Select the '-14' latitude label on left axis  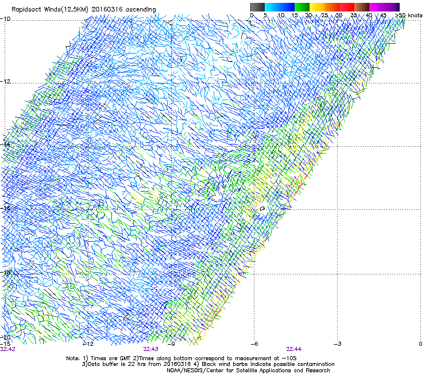[x=5, y=144]
